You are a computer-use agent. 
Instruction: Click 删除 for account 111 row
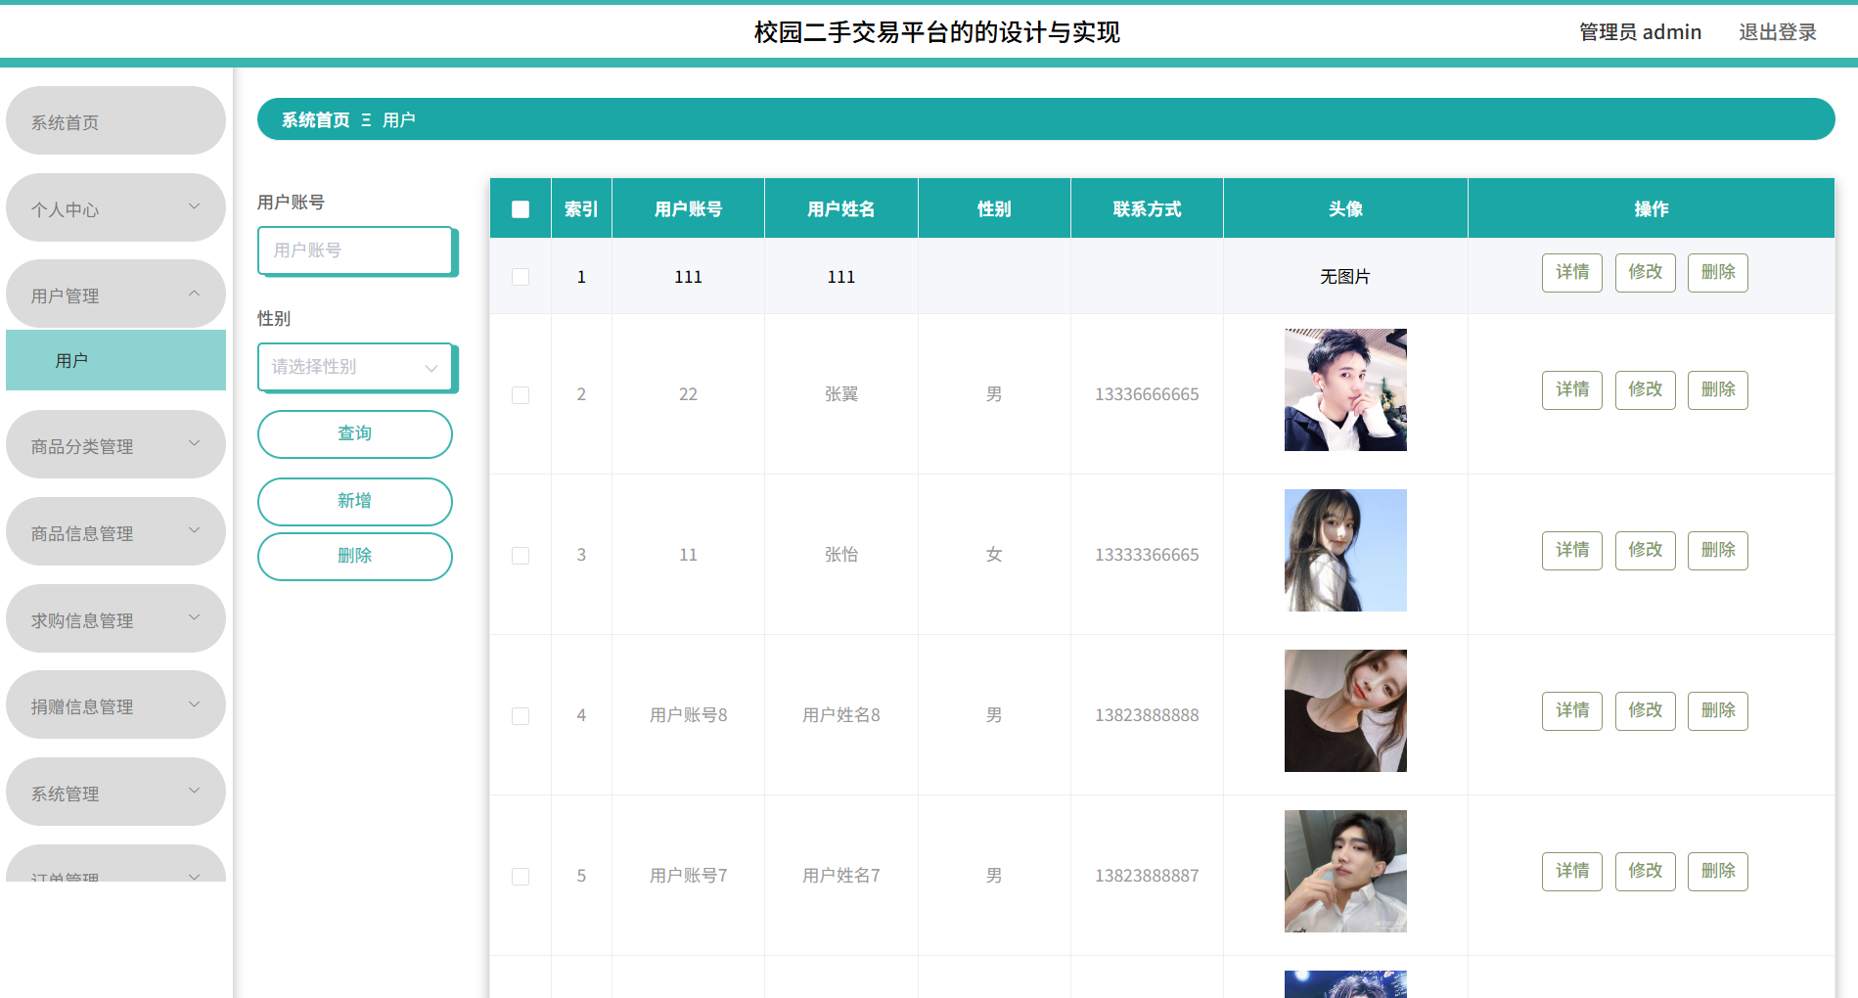(x=1718, y=273)
